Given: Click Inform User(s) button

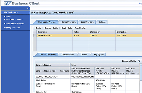Looking at the screenshot, I should coord(80,28).
